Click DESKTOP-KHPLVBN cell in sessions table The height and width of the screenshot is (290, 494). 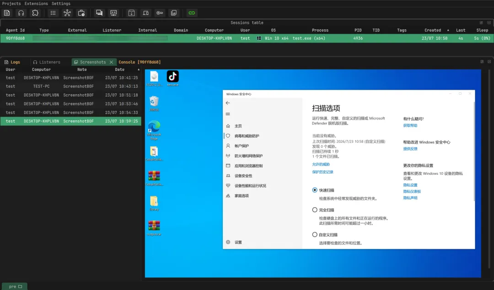click(x=214, y=38)
